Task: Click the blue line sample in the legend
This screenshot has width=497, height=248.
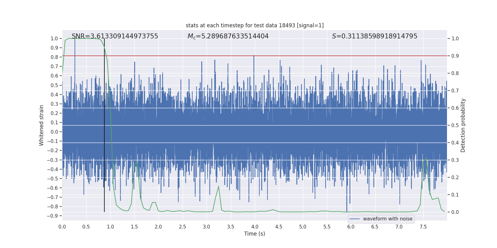Action: (x=354, y=219)
